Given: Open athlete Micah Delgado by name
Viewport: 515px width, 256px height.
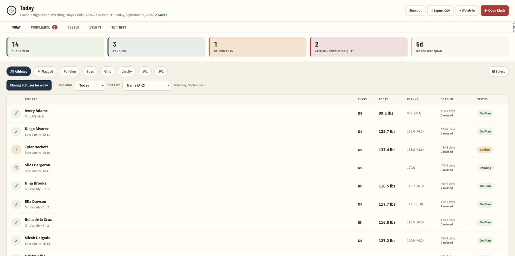Looking at the screenshot, I should pyautogui.click(x=38, y=238).
